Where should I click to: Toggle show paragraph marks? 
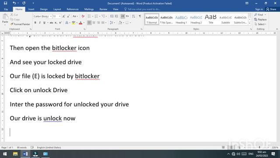(x=140, y=16)
